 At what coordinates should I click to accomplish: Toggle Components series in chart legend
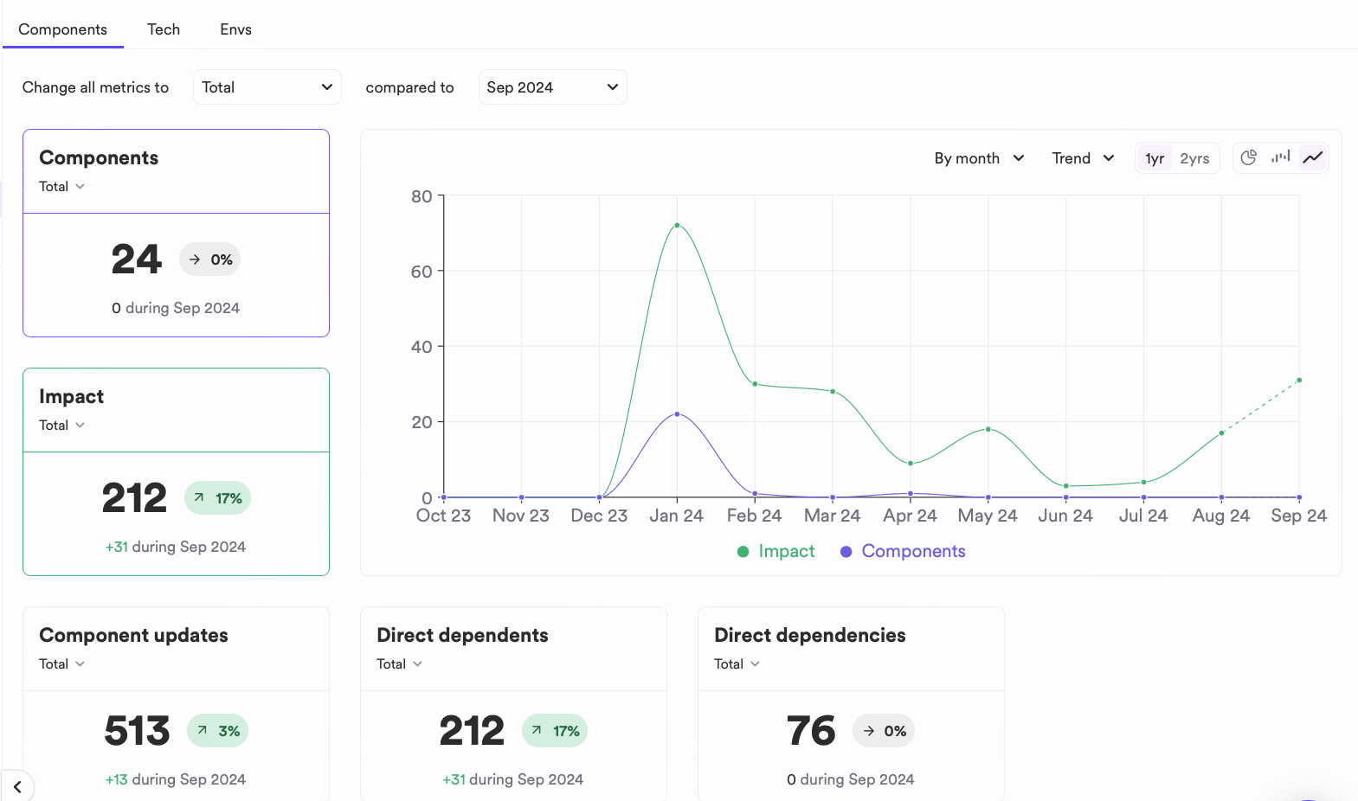(x=903, y=551)
